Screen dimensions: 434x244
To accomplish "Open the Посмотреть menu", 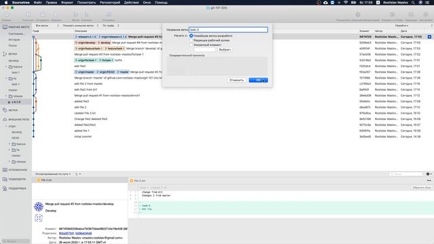I will [87, 3].
